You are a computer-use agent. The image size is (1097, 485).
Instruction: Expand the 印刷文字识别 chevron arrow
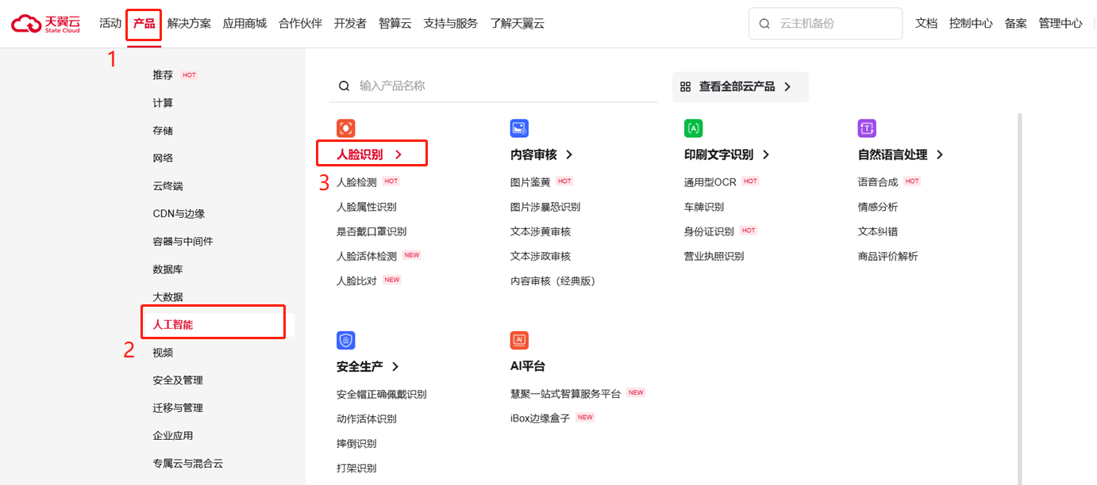[766, 155]
